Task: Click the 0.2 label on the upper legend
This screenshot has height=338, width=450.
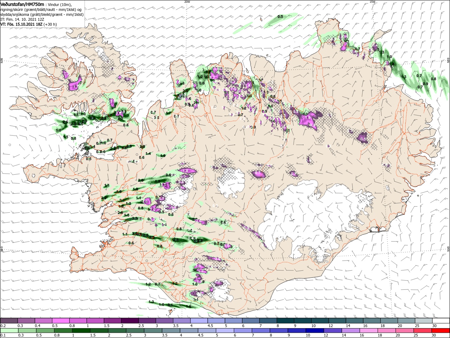Action: coord(3,326)
